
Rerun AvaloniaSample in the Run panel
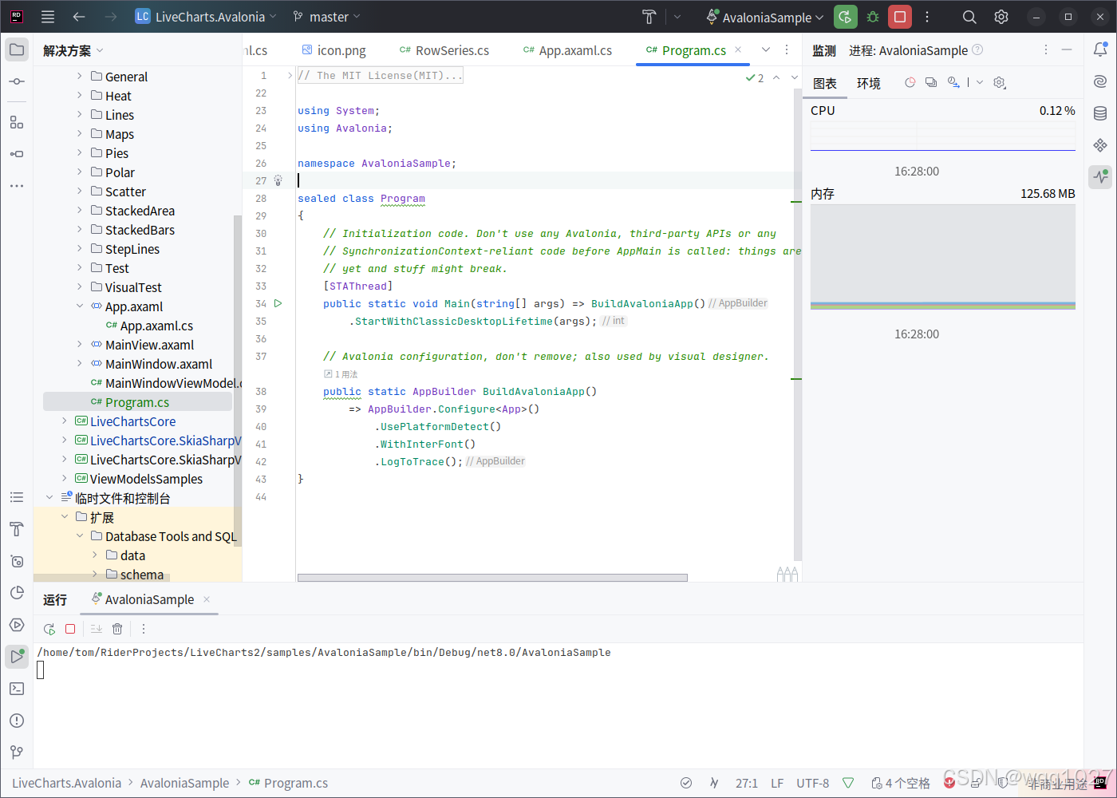click(x=49, y=629)
